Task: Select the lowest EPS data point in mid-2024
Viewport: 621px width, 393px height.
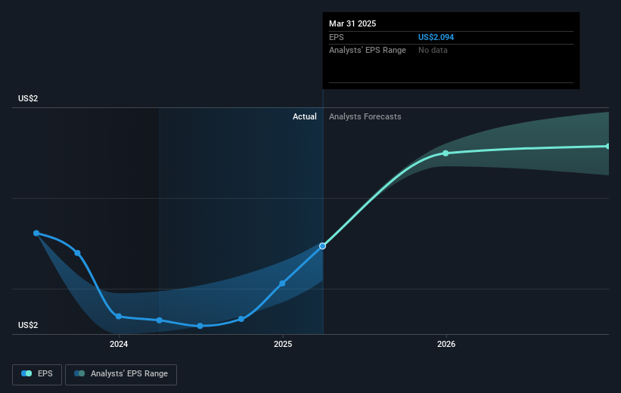Action: coord(200,326)
